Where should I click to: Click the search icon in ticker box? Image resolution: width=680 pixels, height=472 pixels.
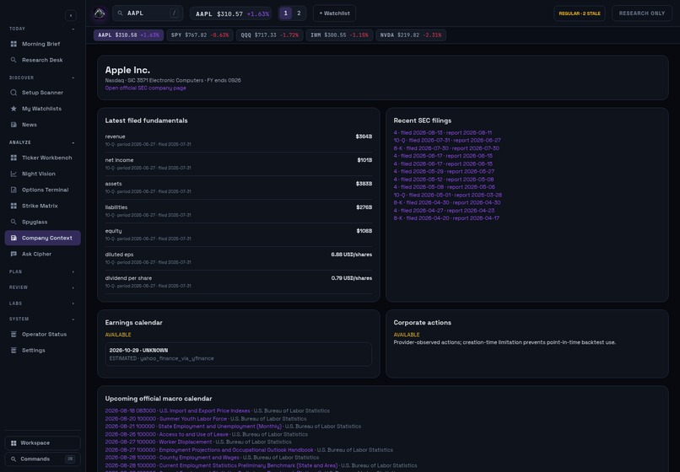point(120,13)
